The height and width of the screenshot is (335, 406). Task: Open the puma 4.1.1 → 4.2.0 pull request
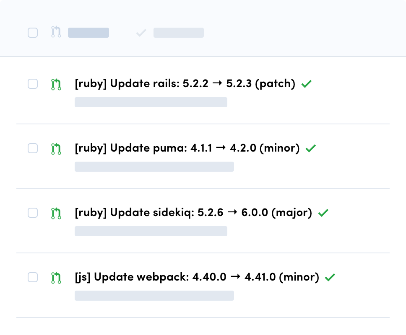(187, 148)
